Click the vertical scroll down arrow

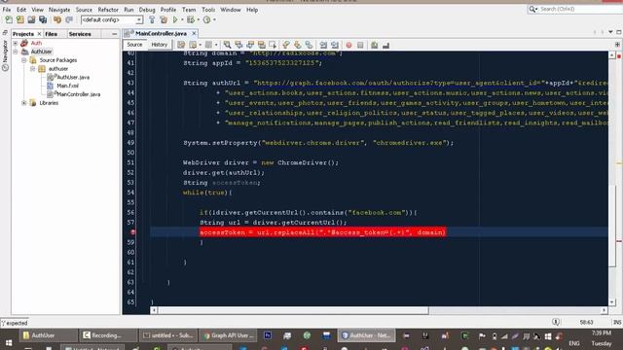pos(612,302)
